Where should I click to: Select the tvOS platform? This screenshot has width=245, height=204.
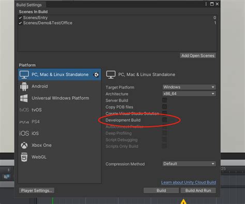coord(59,110)
